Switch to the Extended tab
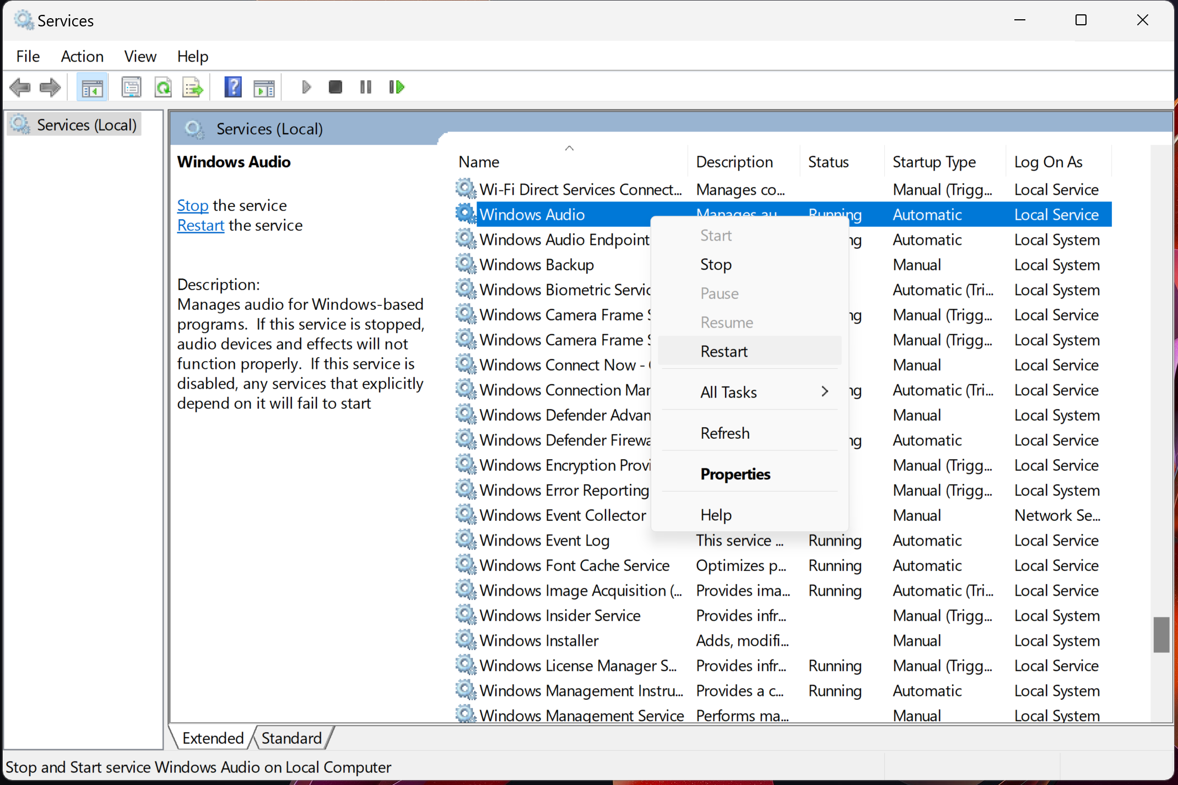 (x=213, y=738)
